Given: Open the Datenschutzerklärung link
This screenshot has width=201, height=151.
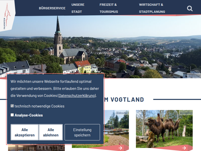Looking at the screenshot, I should (x=76, y=95).
